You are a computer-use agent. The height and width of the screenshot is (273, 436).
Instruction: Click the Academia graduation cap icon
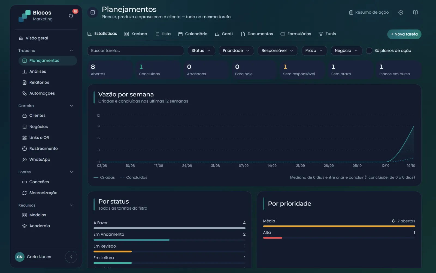(x=25, y=226)
